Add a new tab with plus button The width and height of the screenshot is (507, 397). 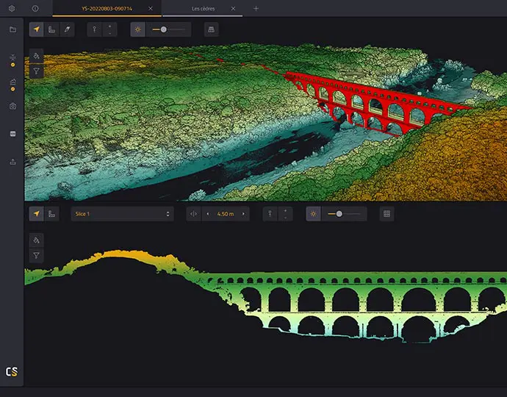[256, 8]
